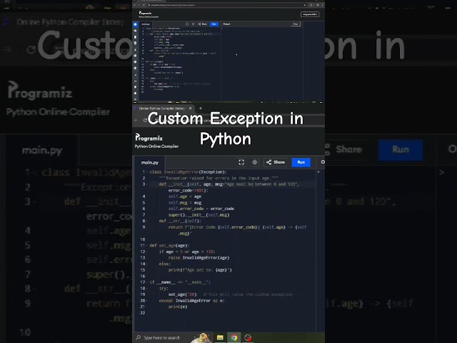
Task: Click the Python Online Compiler subtitle text
Action: [x=156, y=146]
